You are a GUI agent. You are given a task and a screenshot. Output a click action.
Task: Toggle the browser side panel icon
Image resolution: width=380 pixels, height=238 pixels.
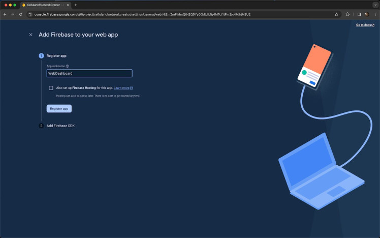click(359, 14)
